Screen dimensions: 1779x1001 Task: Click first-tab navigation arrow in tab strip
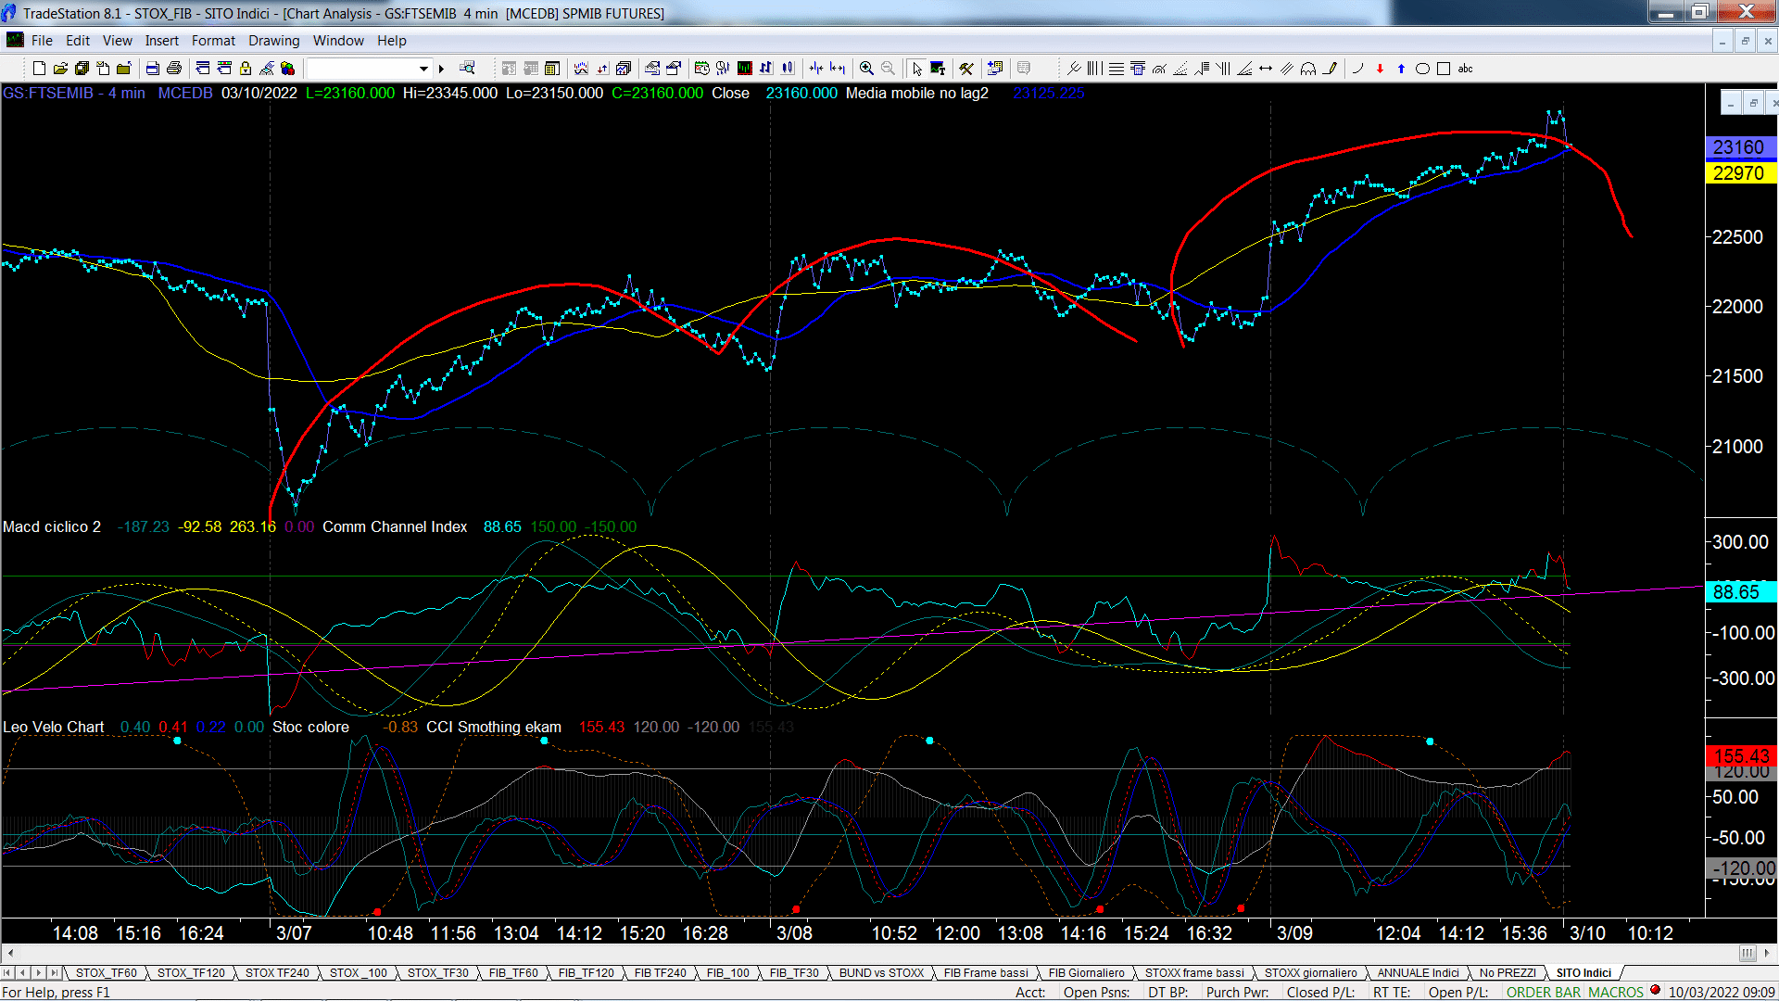[7, 972]
